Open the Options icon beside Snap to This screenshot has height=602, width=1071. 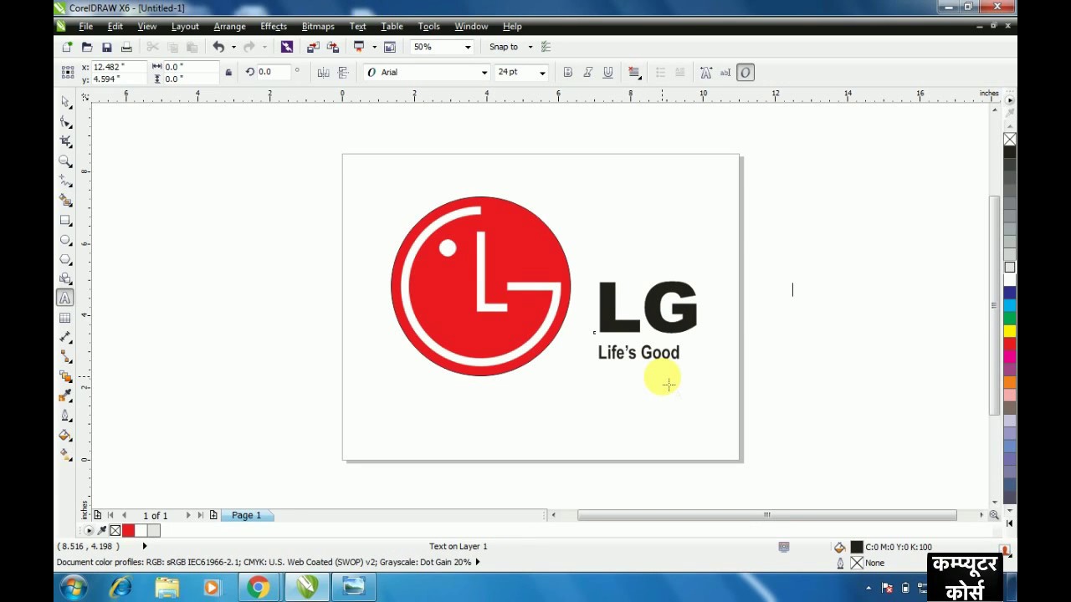(x=546, y=47)
